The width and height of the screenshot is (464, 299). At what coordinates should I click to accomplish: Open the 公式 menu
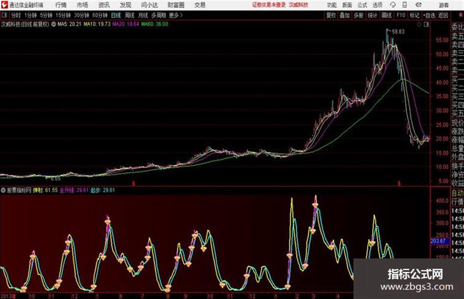362,5
